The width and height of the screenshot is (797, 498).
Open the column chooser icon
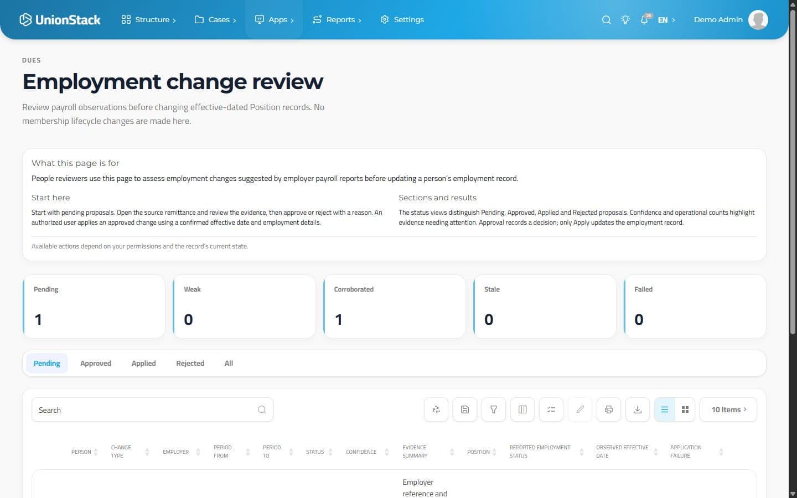click(x=522, y=409)
